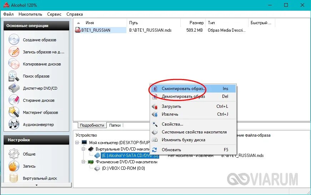Collapse Виртуальные DVD/CD-накопители tree node
This screenshot has width=311, height=195.
(84, 149)
